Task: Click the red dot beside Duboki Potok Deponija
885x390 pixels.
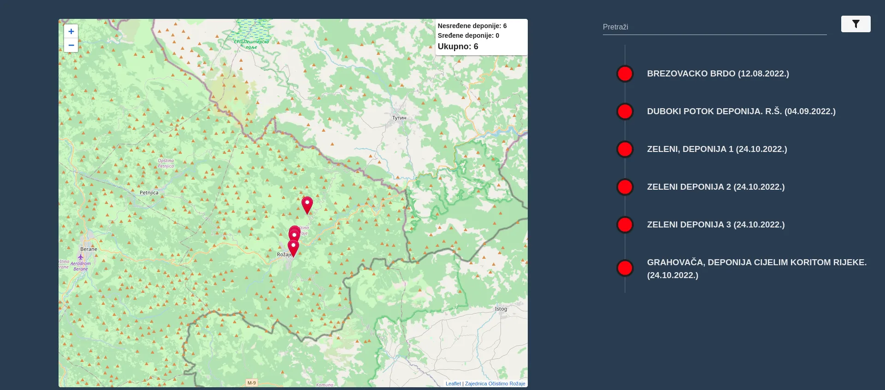Action: pos(625,111)
